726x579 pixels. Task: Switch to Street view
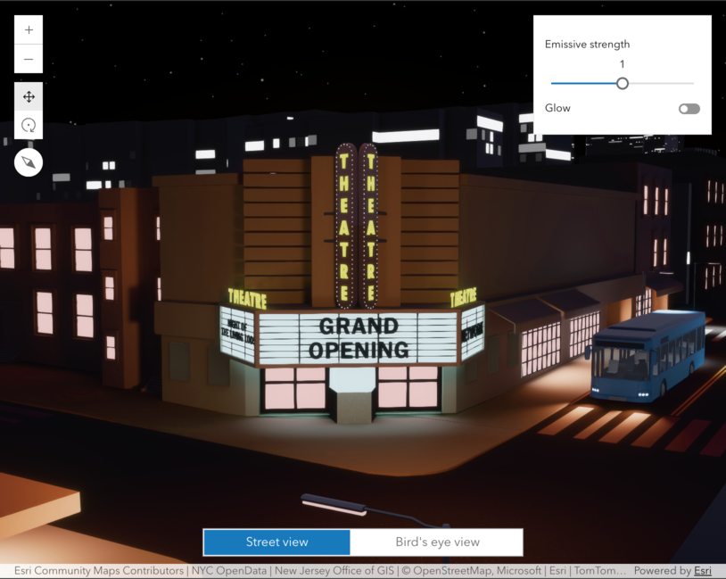[276, 542]
